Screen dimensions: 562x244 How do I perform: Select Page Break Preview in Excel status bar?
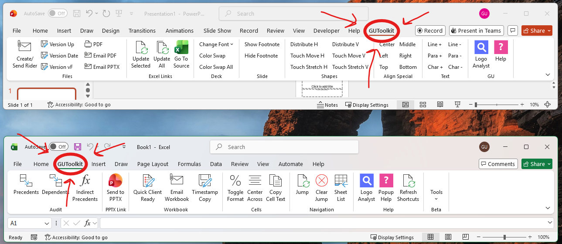[466, 237]
